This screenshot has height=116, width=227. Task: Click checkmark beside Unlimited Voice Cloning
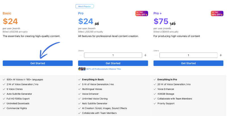click(x=79, y=99)
